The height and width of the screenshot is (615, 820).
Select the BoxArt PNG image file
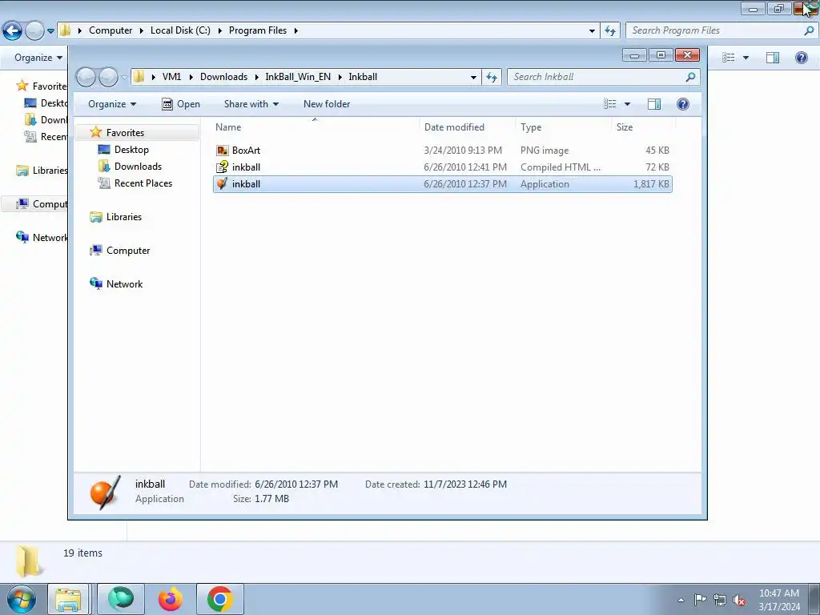pyautogui.click(x=442, y=150)
